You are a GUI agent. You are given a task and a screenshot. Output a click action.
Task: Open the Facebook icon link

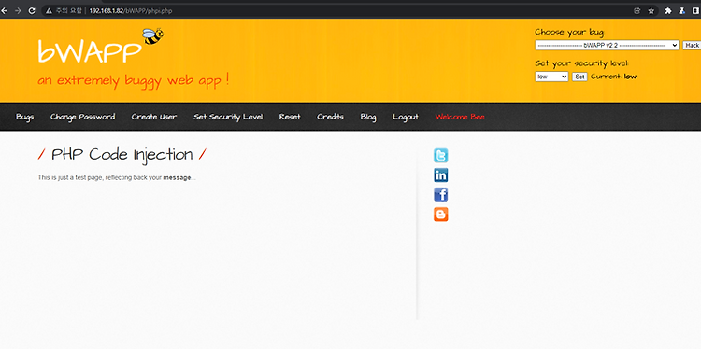tap(440, 195)
